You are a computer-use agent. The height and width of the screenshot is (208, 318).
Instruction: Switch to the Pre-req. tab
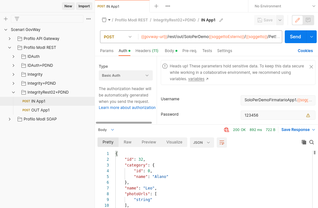point(190,51)
